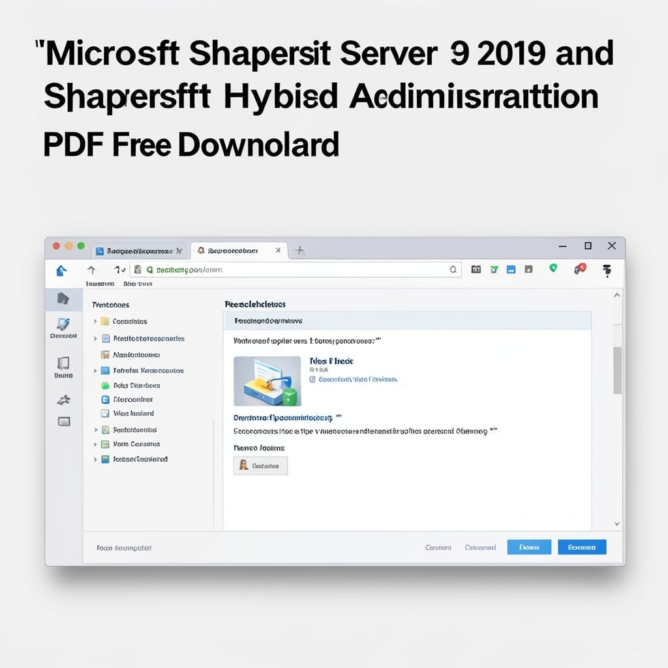Expand the last tree node 'FodsorCoonlorod'
668x668 pixels.
click(x=95, y=459)
